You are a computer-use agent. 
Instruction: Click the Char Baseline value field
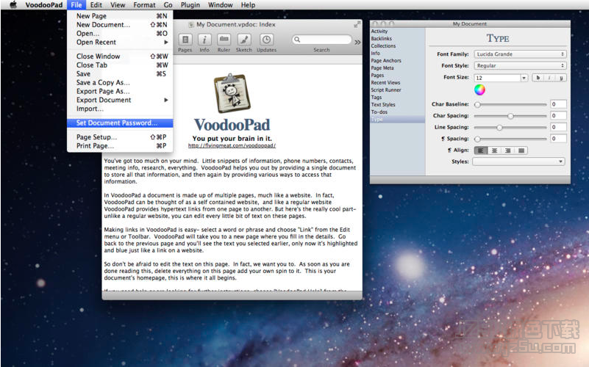pos(558,104)
